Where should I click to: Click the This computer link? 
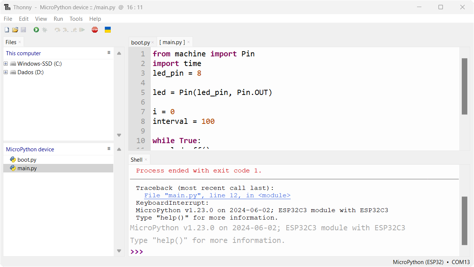click(x=23, y=53)
